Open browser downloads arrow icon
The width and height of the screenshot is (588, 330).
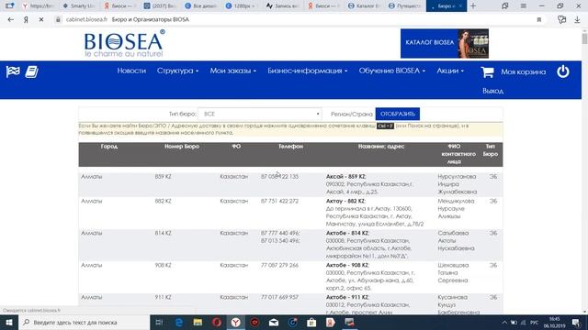pyautogui.click(x=578, y=19)
